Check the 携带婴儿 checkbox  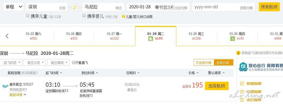tap(84, 16)
